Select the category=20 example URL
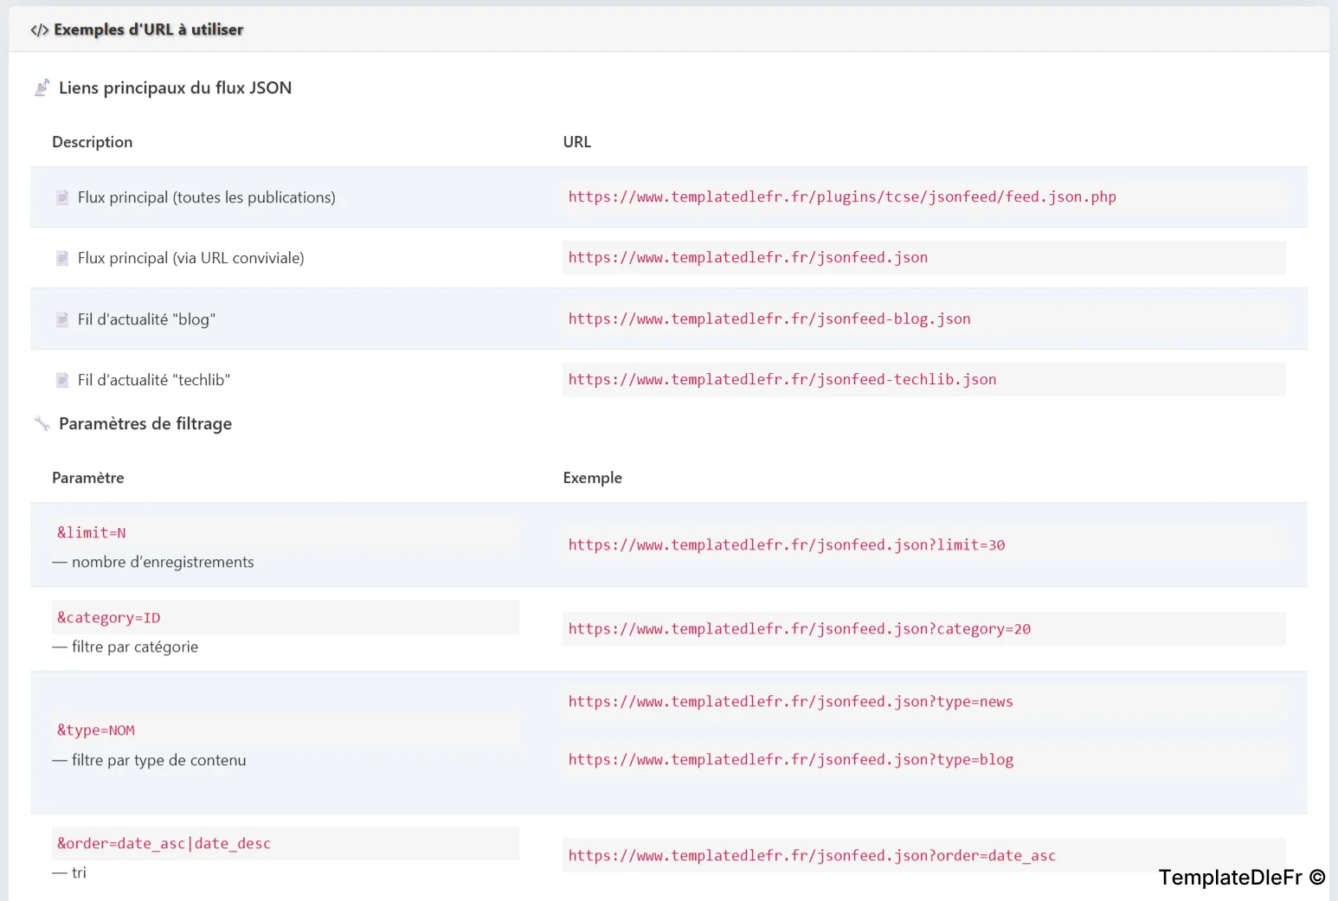This screenshot has width=1338, height=901. click(800, 628)
